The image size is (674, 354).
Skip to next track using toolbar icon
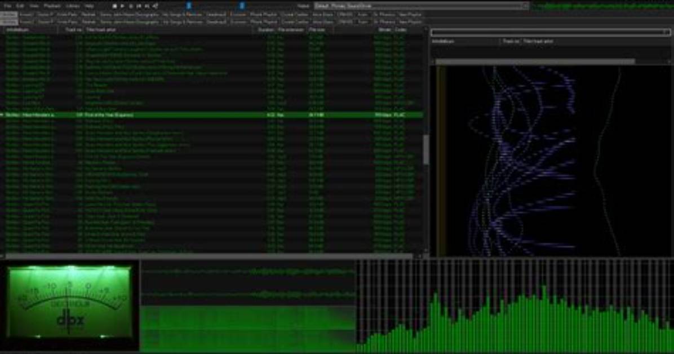point(147,6)
